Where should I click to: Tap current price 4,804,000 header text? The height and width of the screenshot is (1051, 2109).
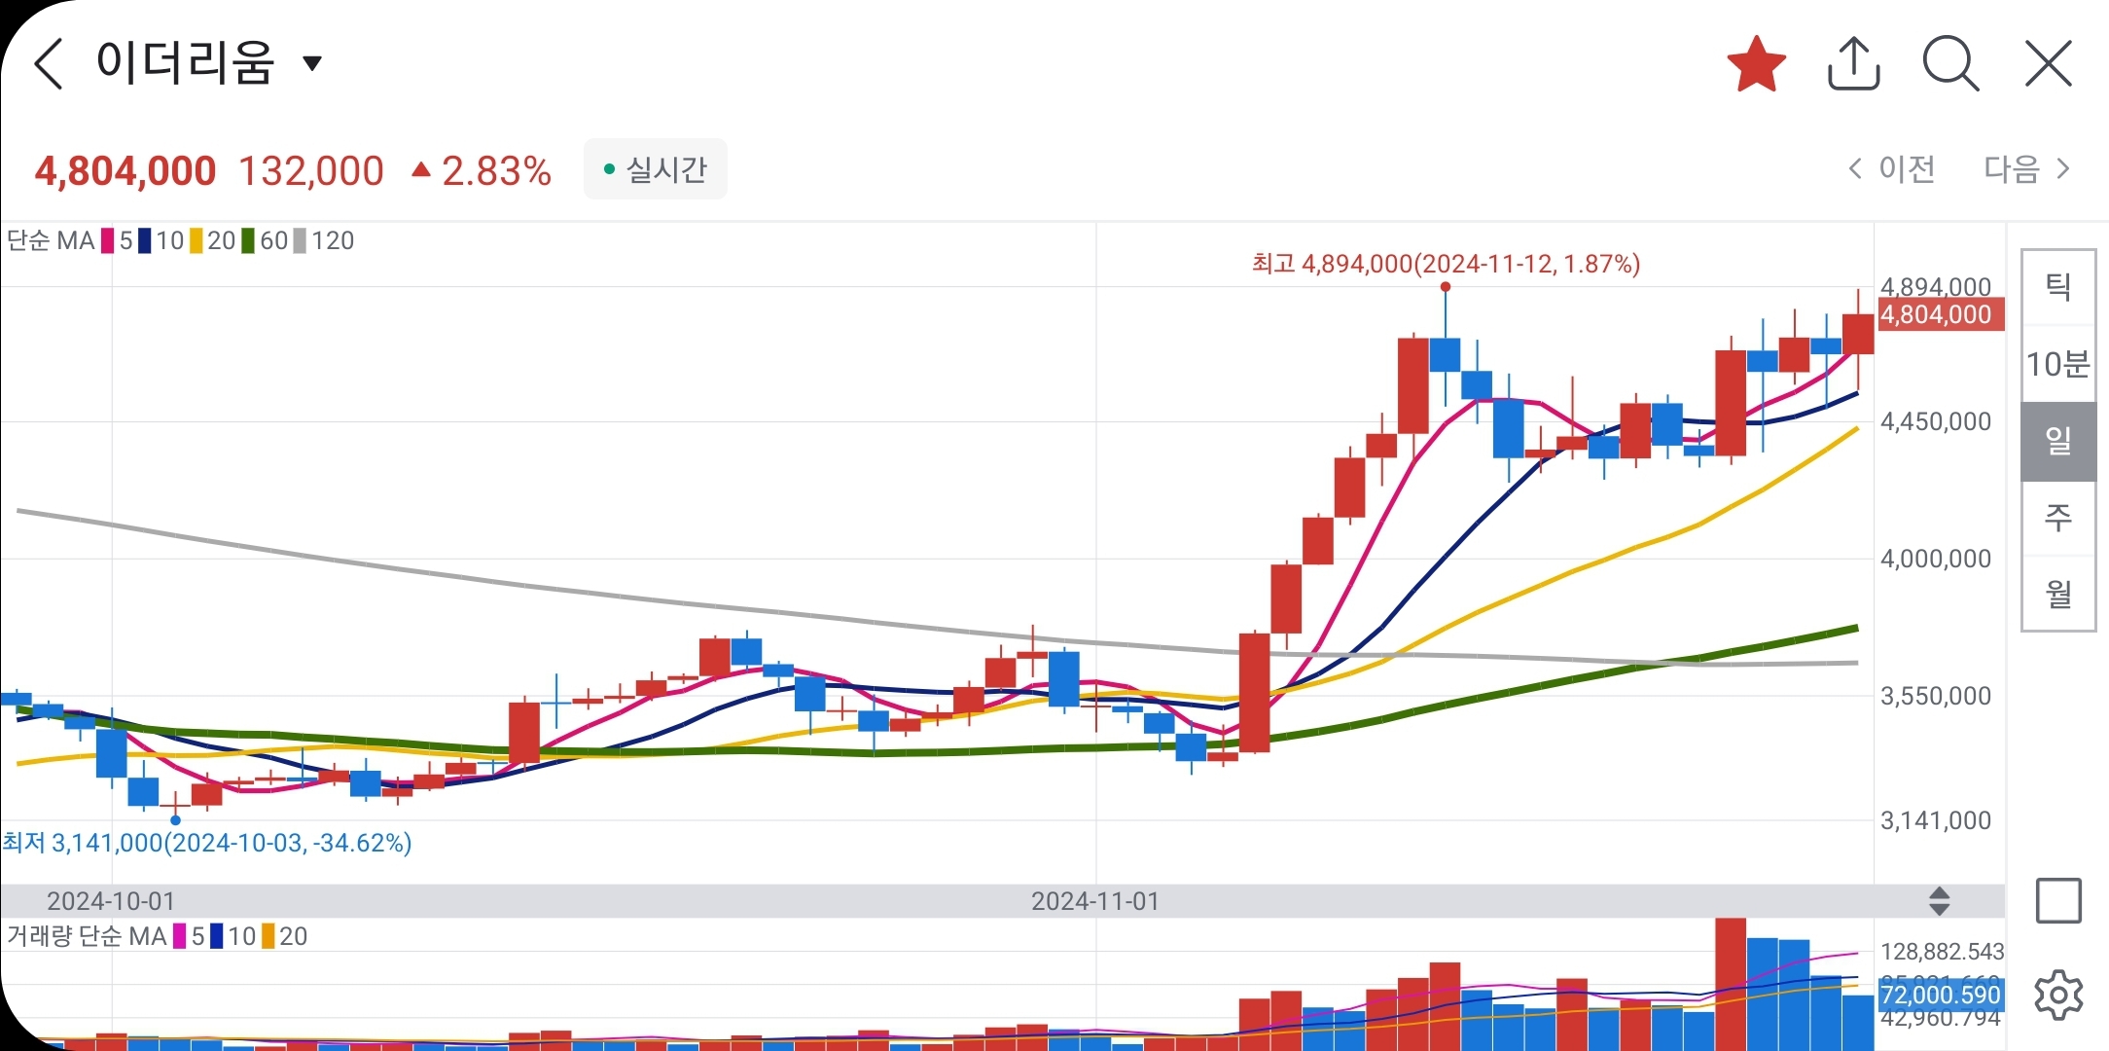click(125, 171)
